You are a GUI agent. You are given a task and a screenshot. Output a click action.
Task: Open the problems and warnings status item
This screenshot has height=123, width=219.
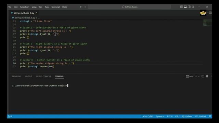coord(10,116)
